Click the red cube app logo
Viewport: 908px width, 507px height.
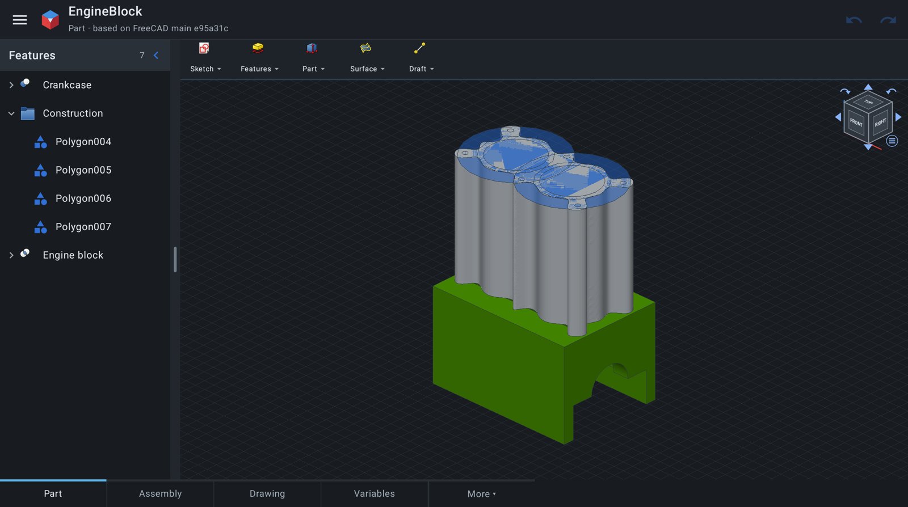pos(51,20)
